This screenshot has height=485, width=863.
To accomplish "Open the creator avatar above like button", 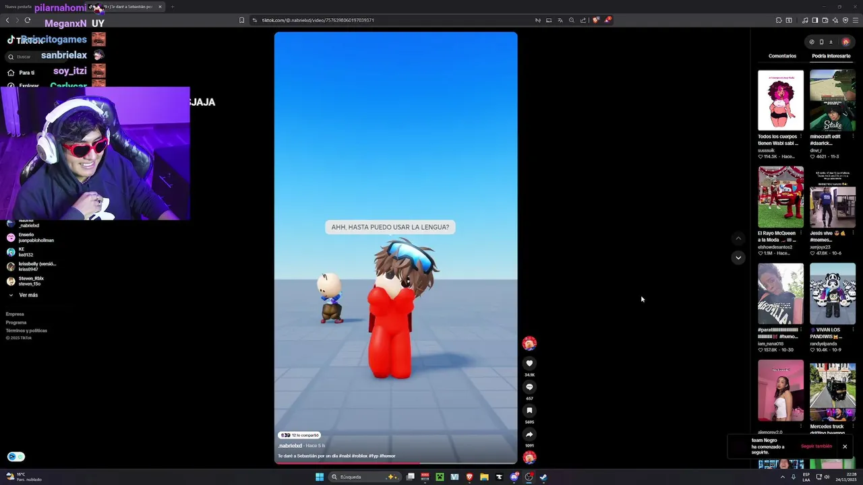I will [x=529, y=344].
